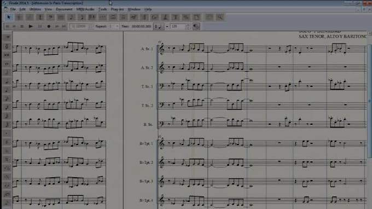Click the Bb Tpt. 4 staff label

pos(146,200)
